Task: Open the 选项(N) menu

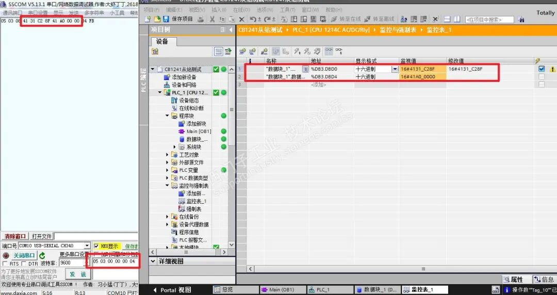Action: tap(265, 10)
